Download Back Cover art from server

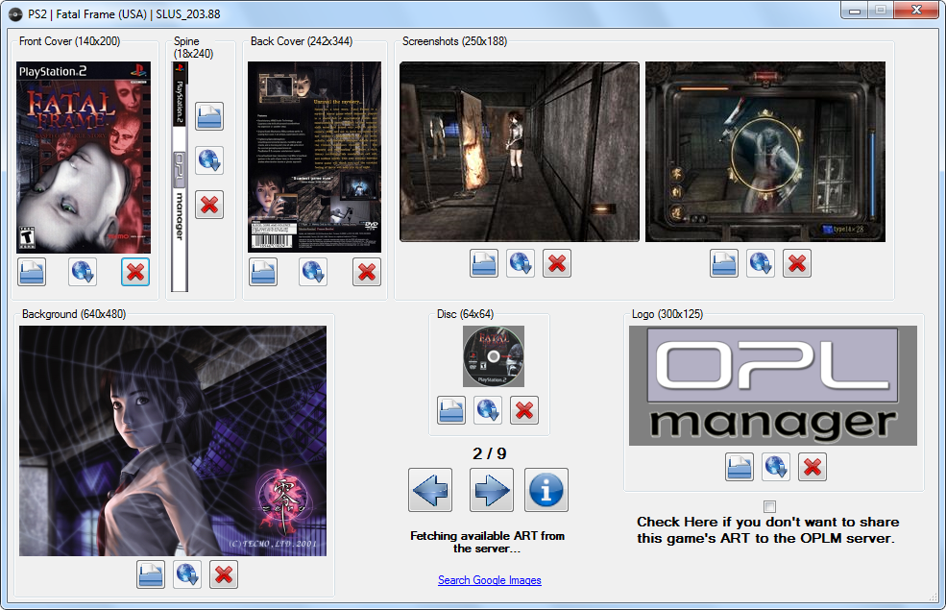point(313,272)
